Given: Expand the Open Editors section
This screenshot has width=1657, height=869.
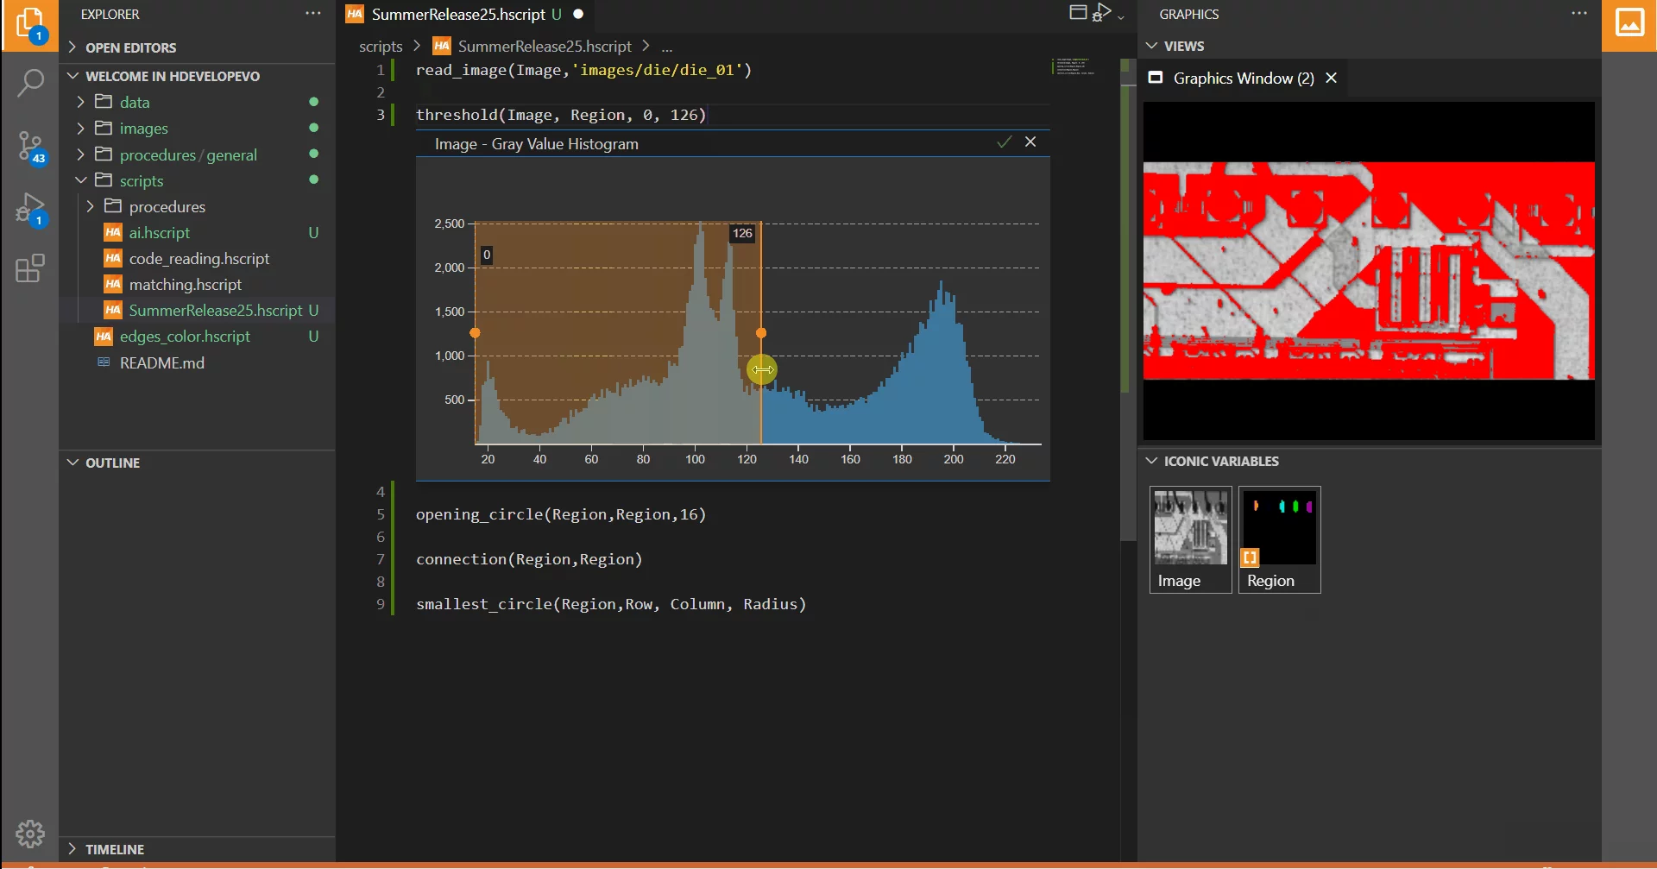Looking at the screenshot, I should (x=130, y=47).
